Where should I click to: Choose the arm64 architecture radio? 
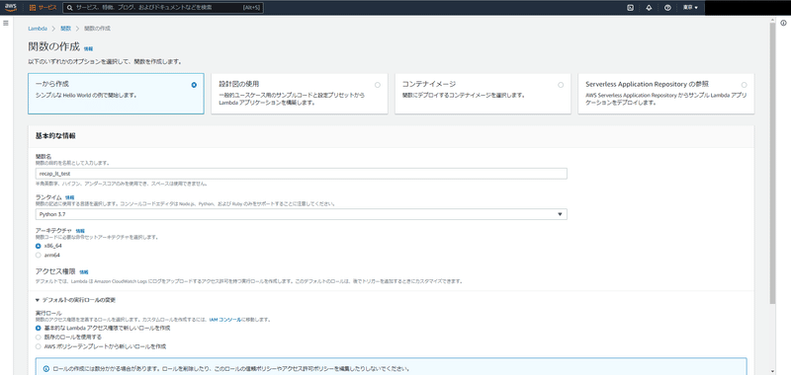point(38,255)
